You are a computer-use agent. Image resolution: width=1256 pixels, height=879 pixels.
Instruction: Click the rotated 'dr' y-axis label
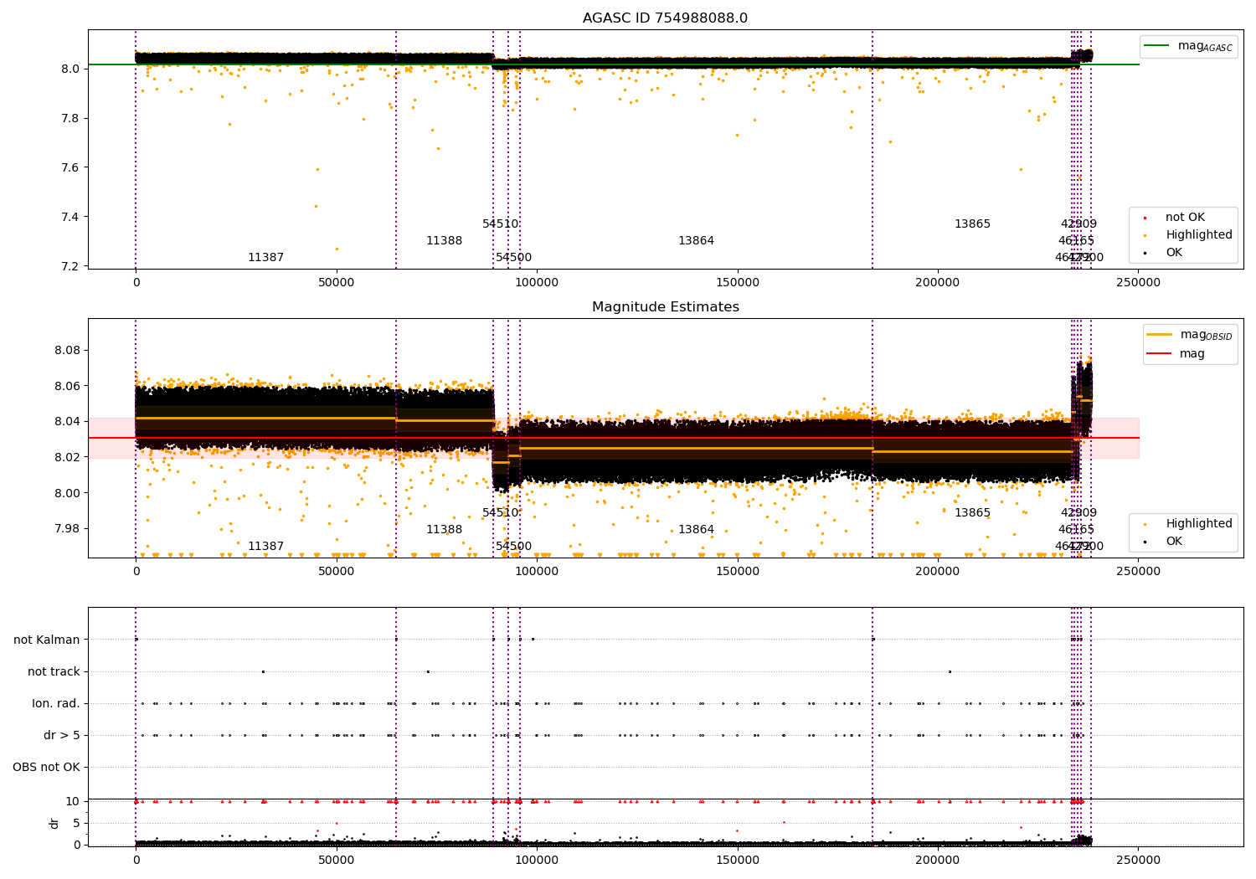(x=54, y=823)
